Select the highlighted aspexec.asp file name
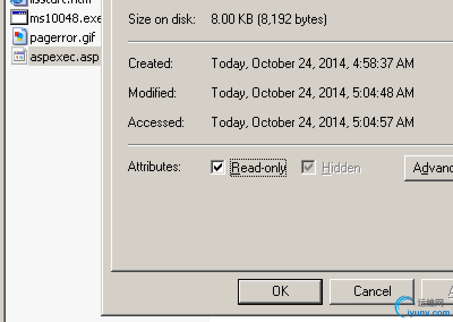 (64, 57)
